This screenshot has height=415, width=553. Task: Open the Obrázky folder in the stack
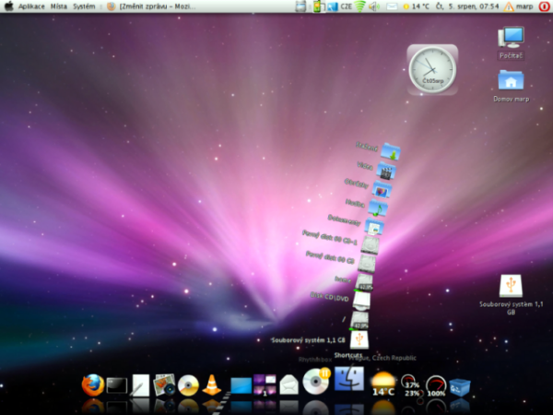click(382, 189)
